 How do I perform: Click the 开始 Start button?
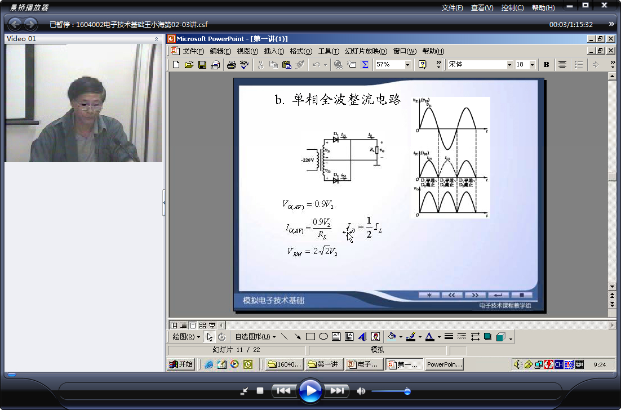180,364
